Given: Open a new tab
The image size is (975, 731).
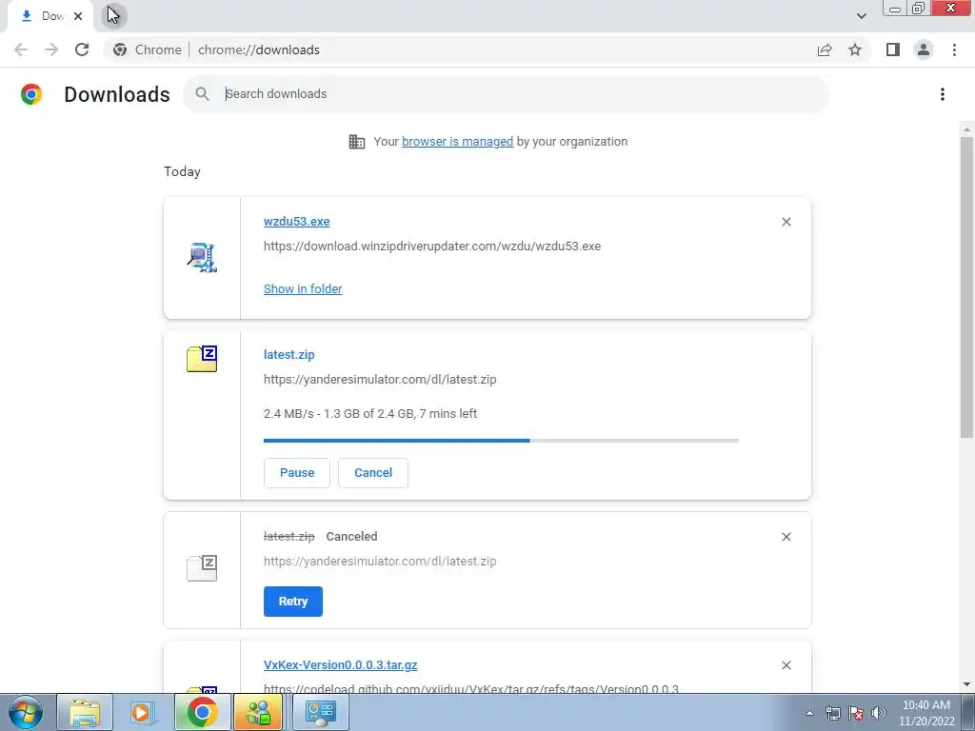Looking at the screenshot, I should pos(114,15).
